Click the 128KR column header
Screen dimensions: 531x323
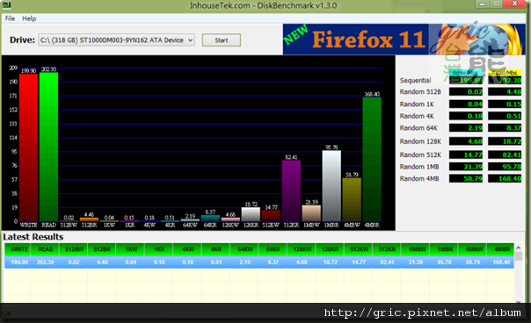click(x=330, y=249)
